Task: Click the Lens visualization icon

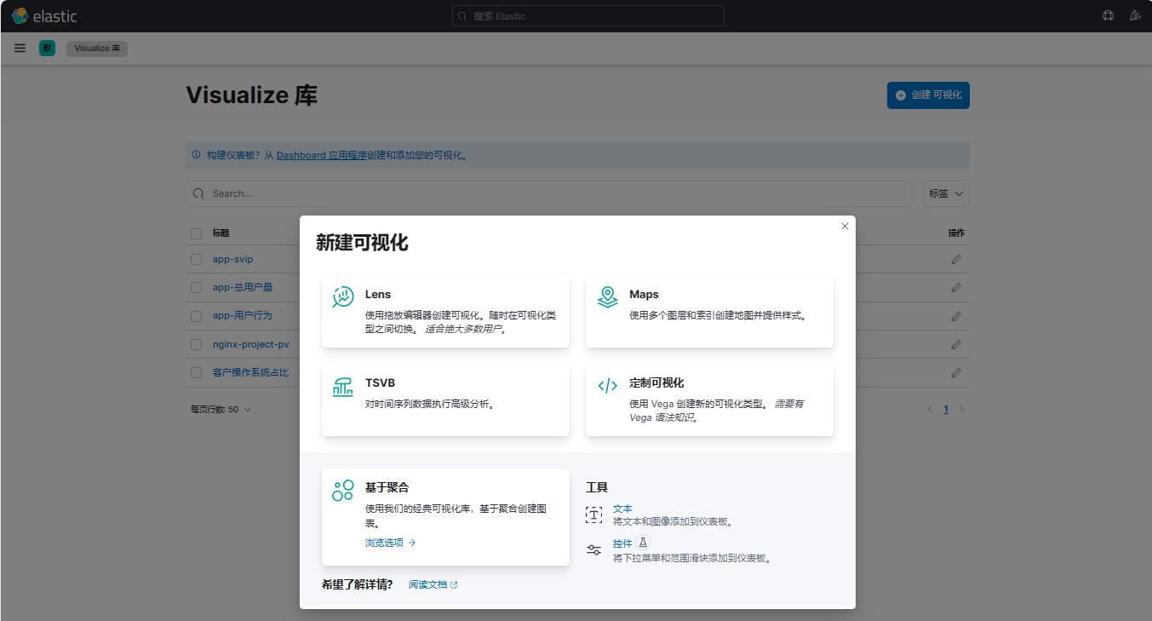Action: [x=343, y=297]
